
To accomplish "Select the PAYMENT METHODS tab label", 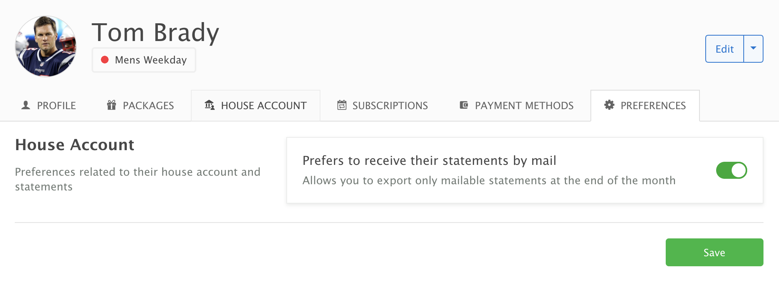I will point(524,106).
